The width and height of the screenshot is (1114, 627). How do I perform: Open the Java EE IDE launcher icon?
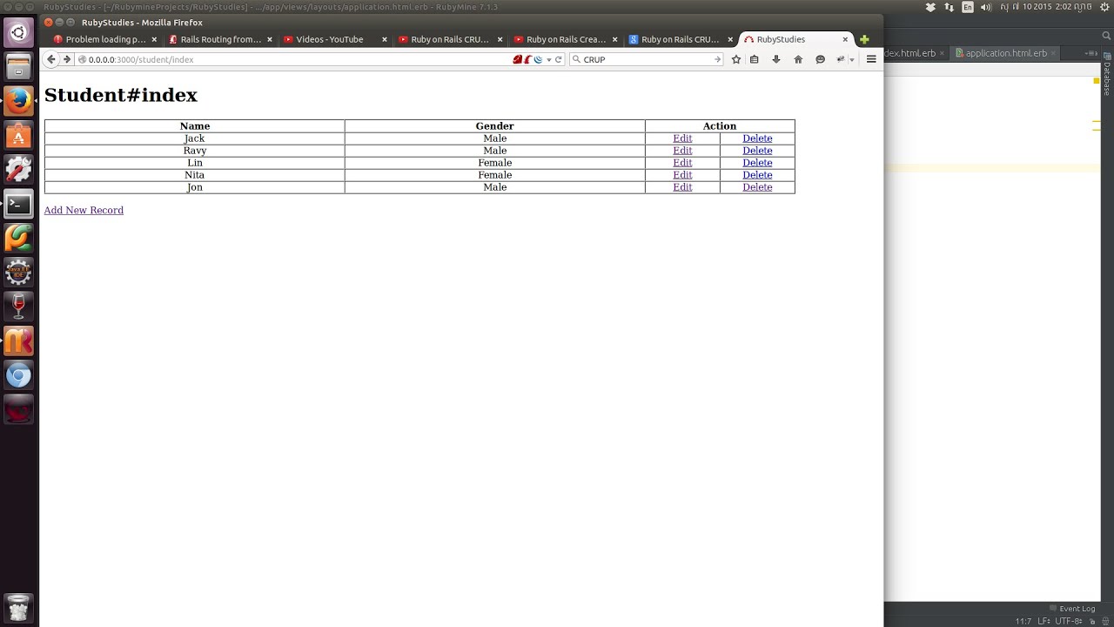coord(18,272)
